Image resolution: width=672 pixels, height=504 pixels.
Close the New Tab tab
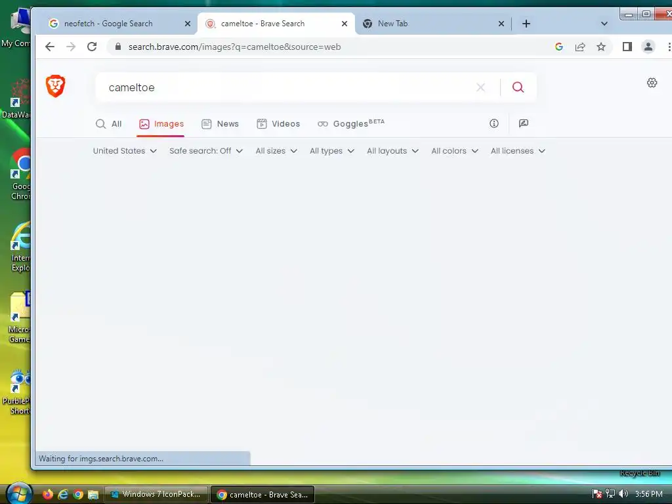pos(501,24)
